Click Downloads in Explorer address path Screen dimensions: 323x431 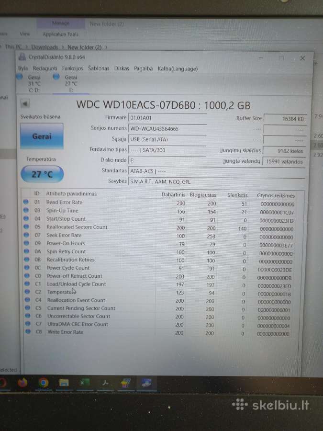pos(45,47)
